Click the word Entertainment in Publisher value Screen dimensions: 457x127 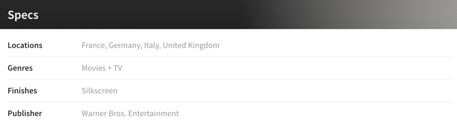coord(153,113)
